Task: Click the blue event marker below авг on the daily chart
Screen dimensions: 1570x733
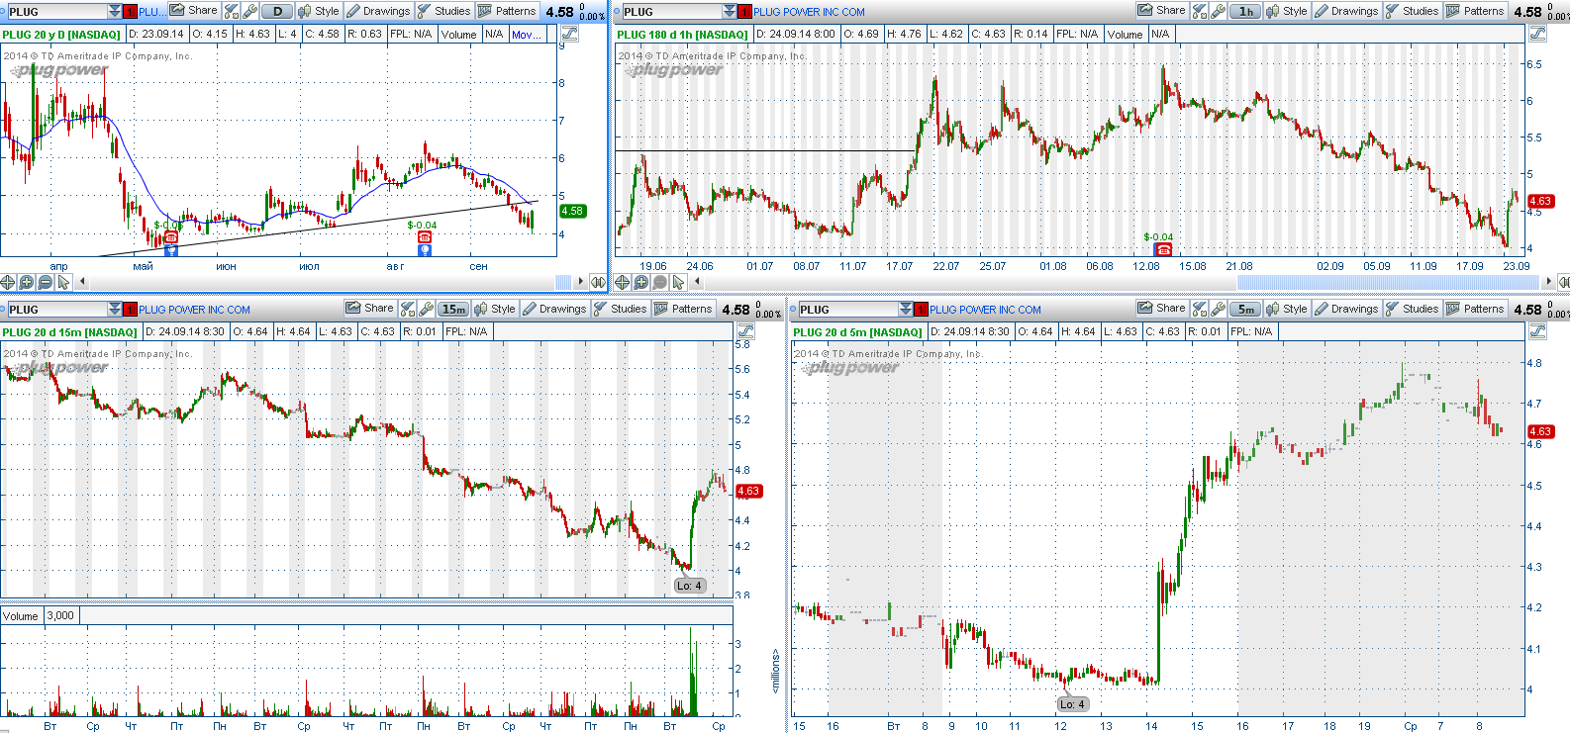Action: pyautogui.click(x=425, y=250)
